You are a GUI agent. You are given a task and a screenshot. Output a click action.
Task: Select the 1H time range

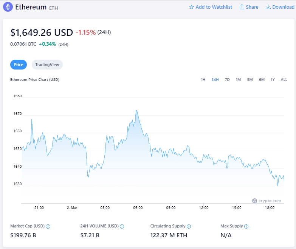[x=203, y=80]
